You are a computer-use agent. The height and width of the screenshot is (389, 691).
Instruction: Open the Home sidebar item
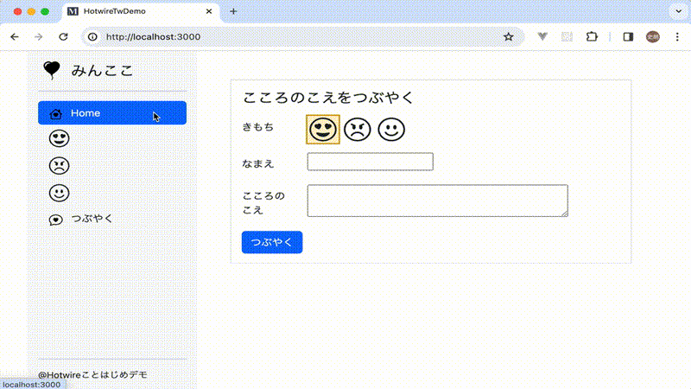pyautogui.click(x=112, y=113)
